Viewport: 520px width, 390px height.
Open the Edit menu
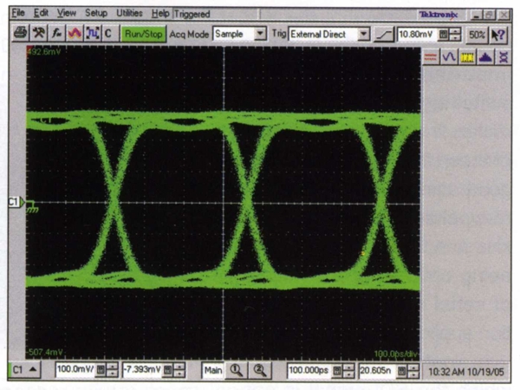click(x=41, y=13)
